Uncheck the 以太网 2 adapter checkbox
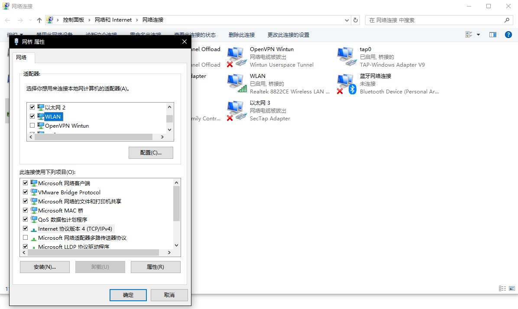This screenshot has width=518, height=309. tap(32, 107)
